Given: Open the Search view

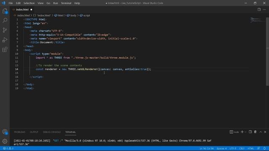Looking at the screenshot, I should (5, 21).
